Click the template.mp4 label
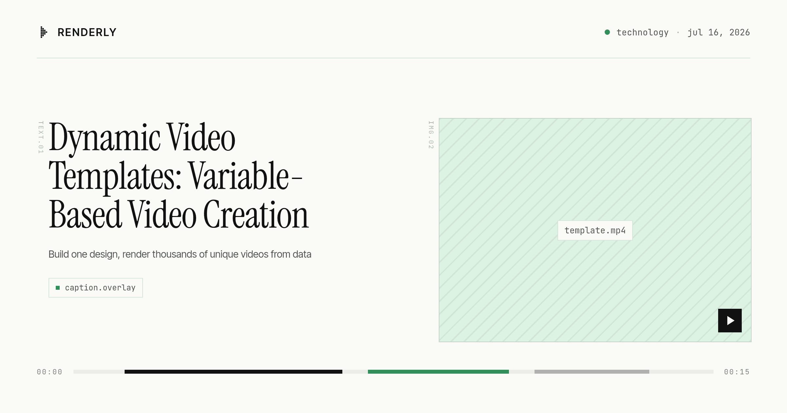Viewport: 787px width, 413px height. click(x=595, y=230)
